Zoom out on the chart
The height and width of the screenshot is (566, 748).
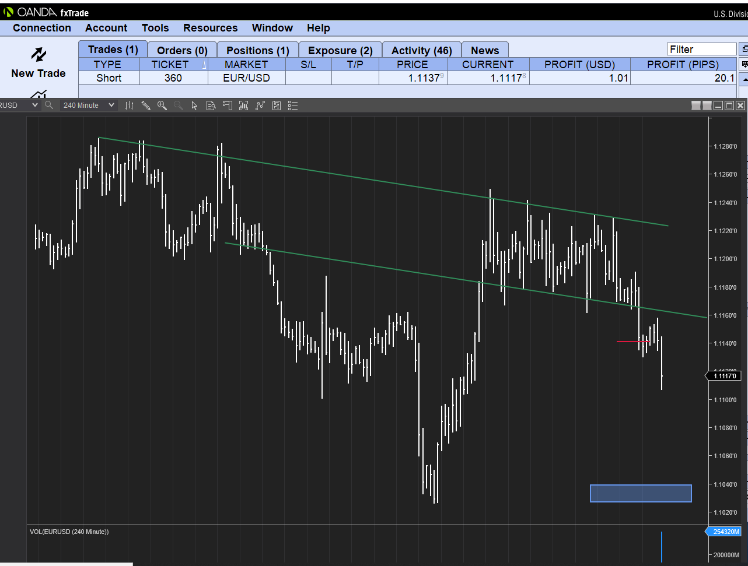[x=178, y=105]
